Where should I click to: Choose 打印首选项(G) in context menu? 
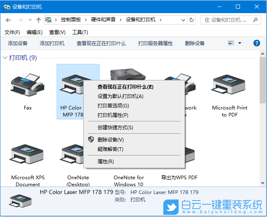[134, 105]
